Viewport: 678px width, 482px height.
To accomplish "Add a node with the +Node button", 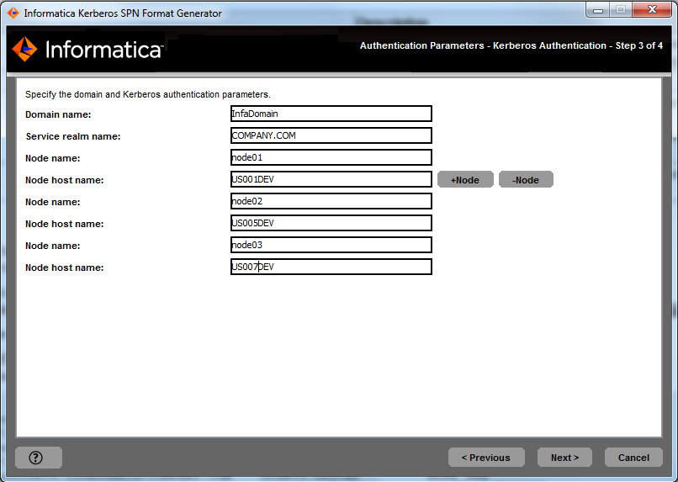I will pos(465,180).
